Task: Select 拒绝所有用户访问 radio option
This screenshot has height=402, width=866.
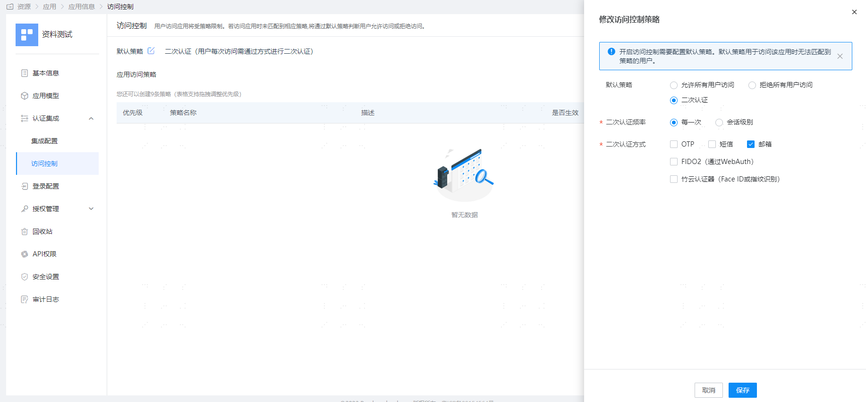Action: (752, 85)
